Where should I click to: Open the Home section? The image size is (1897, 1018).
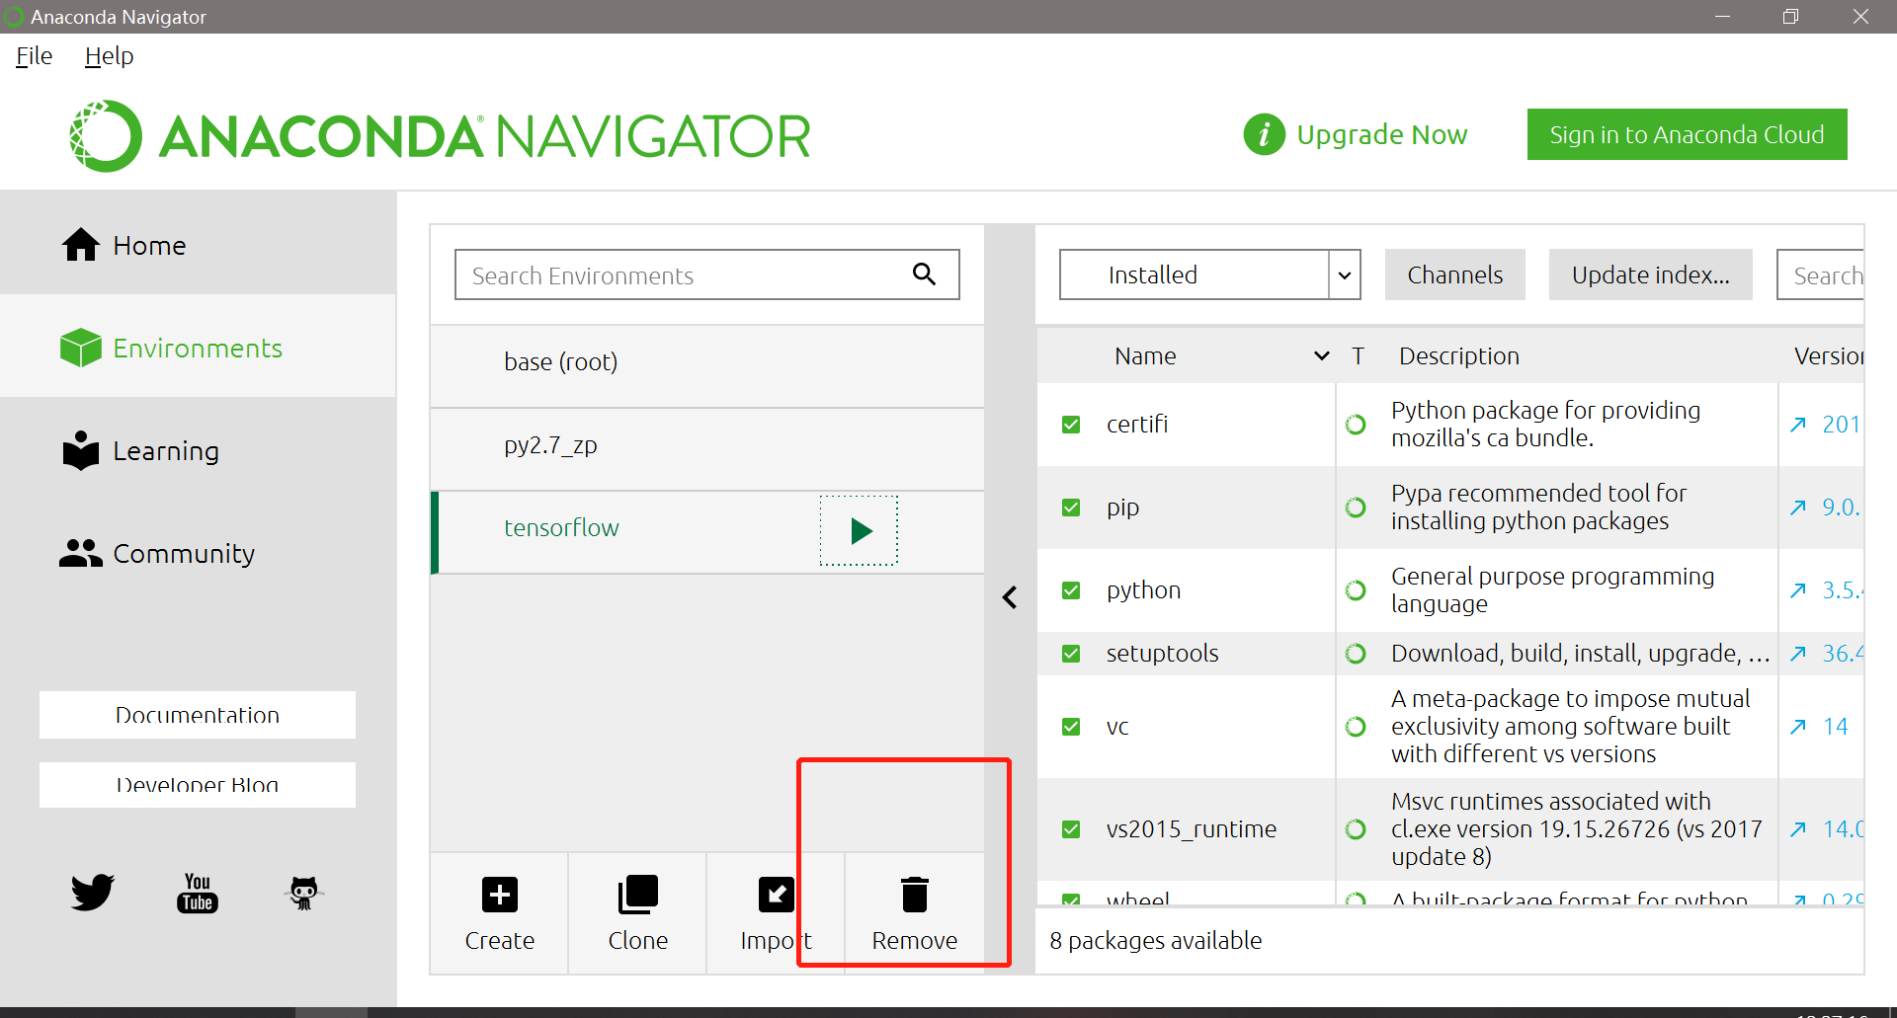pos(198,245)
